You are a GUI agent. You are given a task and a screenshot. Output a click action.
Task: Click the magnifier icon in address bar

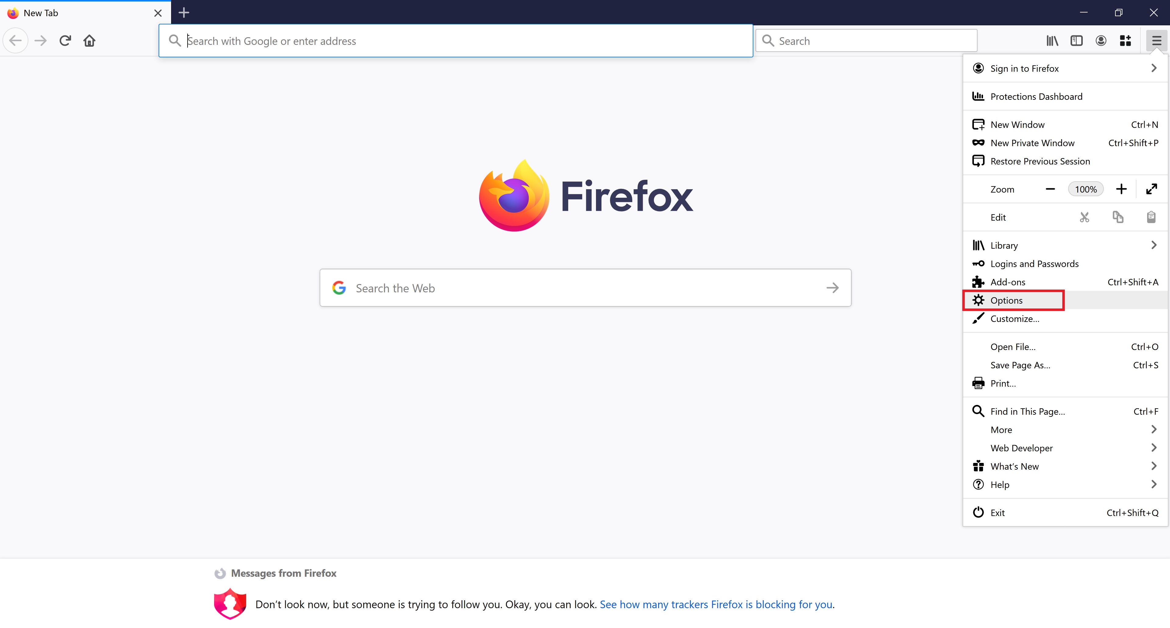coord(175,41)
